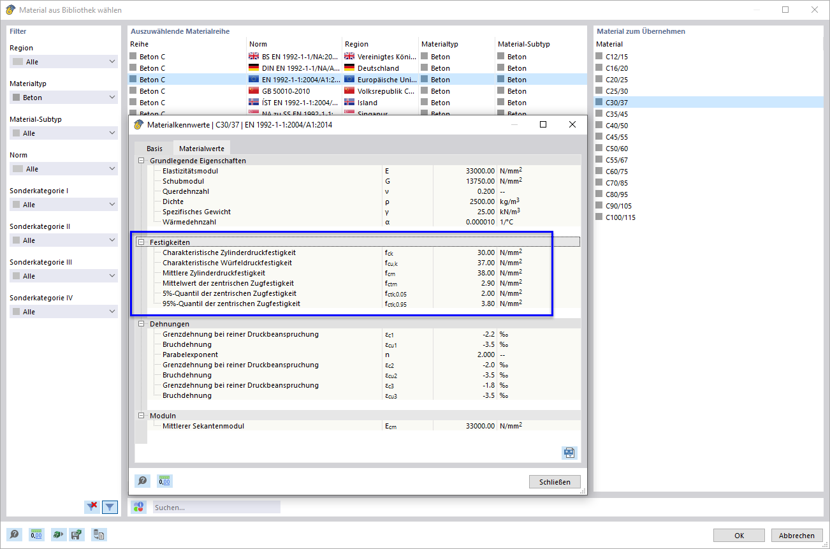The image size is (830, 549).
Task: Click the Dichte value 2500.00
Action: [481, 201]
